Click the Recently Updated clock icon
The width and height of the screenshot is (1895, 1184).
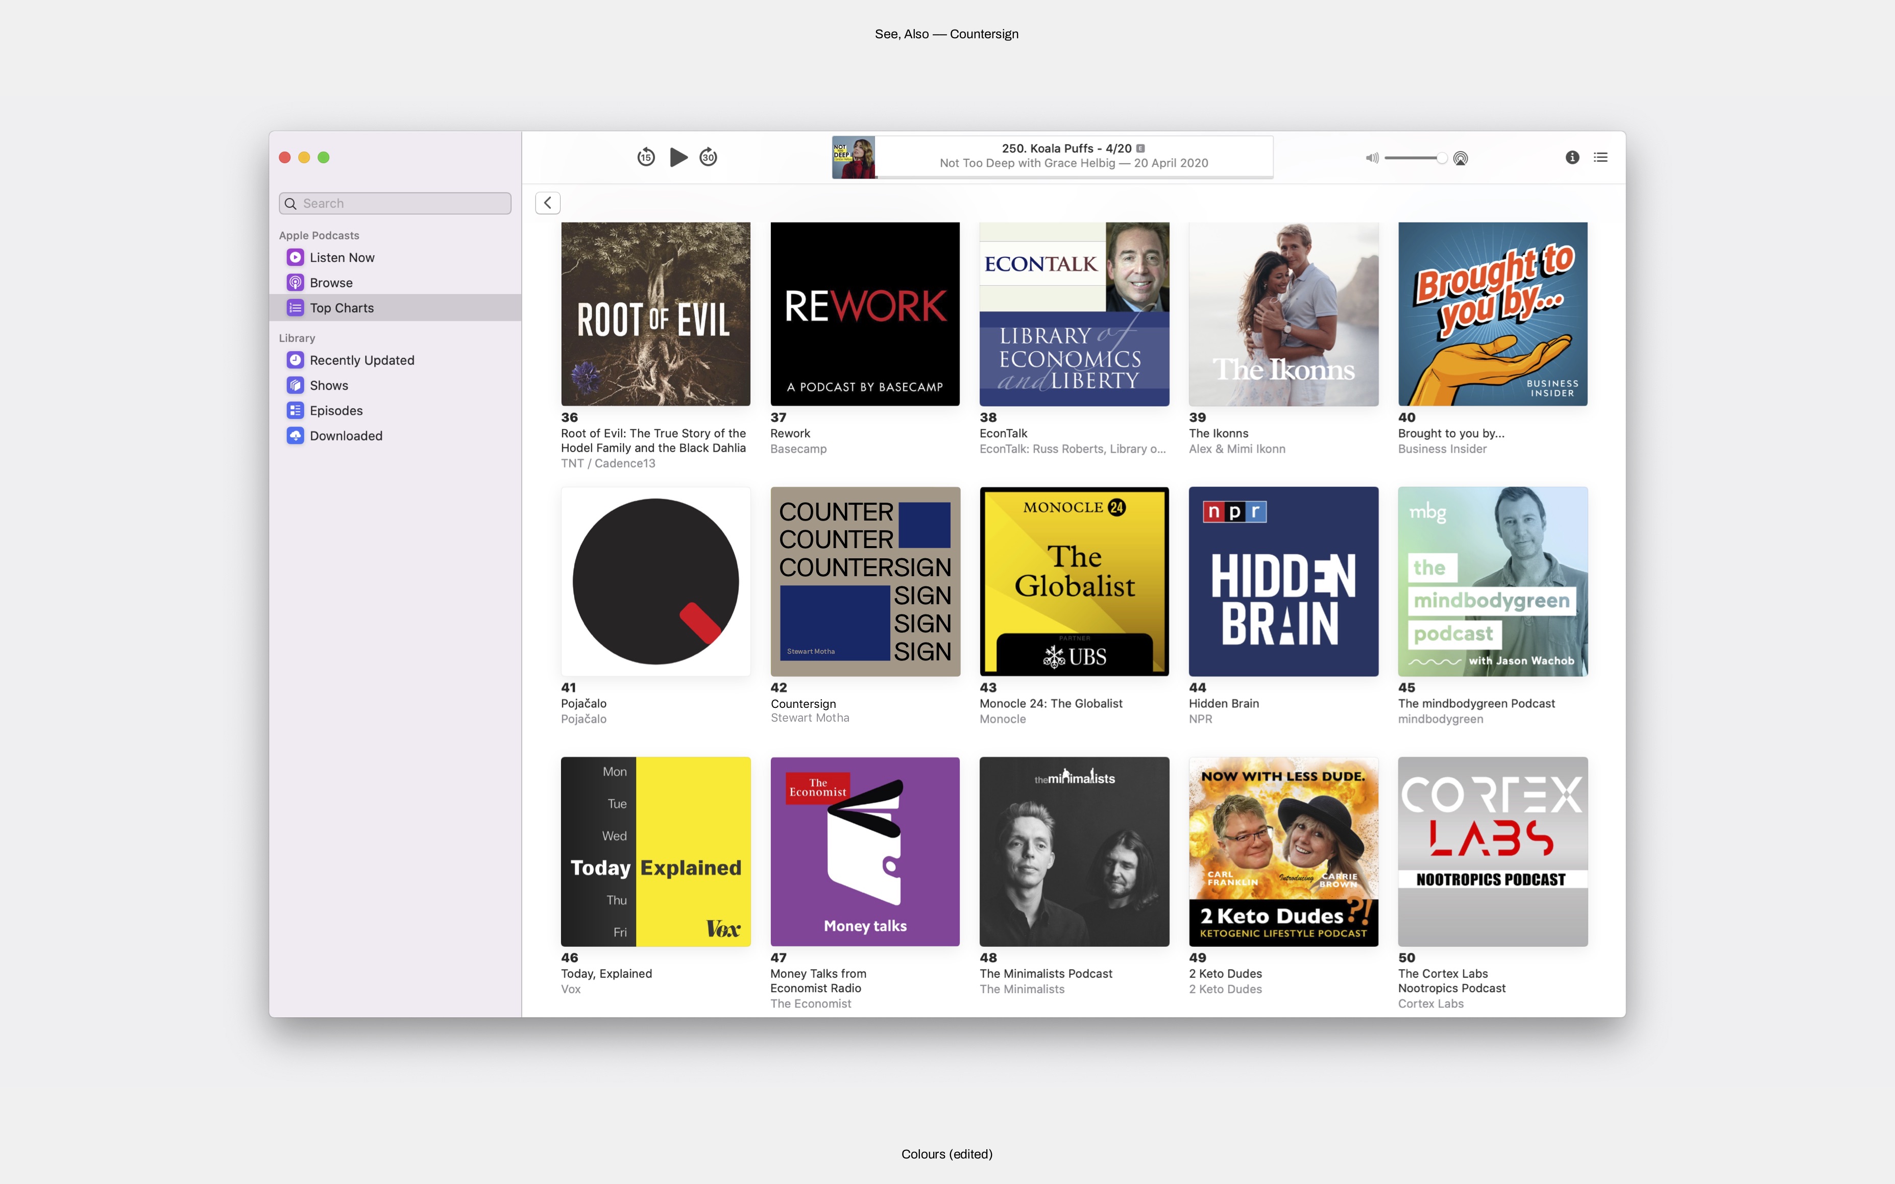[x=295, y=360]
